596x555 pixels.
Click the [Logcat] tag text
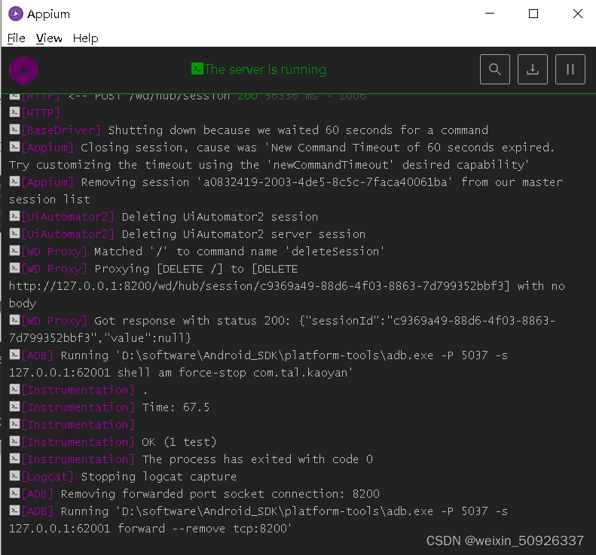point(47,477)
